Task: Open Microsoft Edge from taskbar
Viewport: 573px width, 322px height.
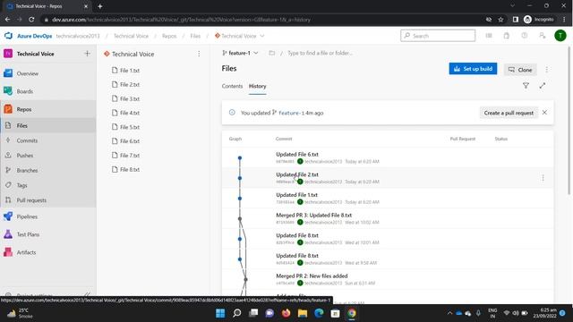Action: coord(319,313)
